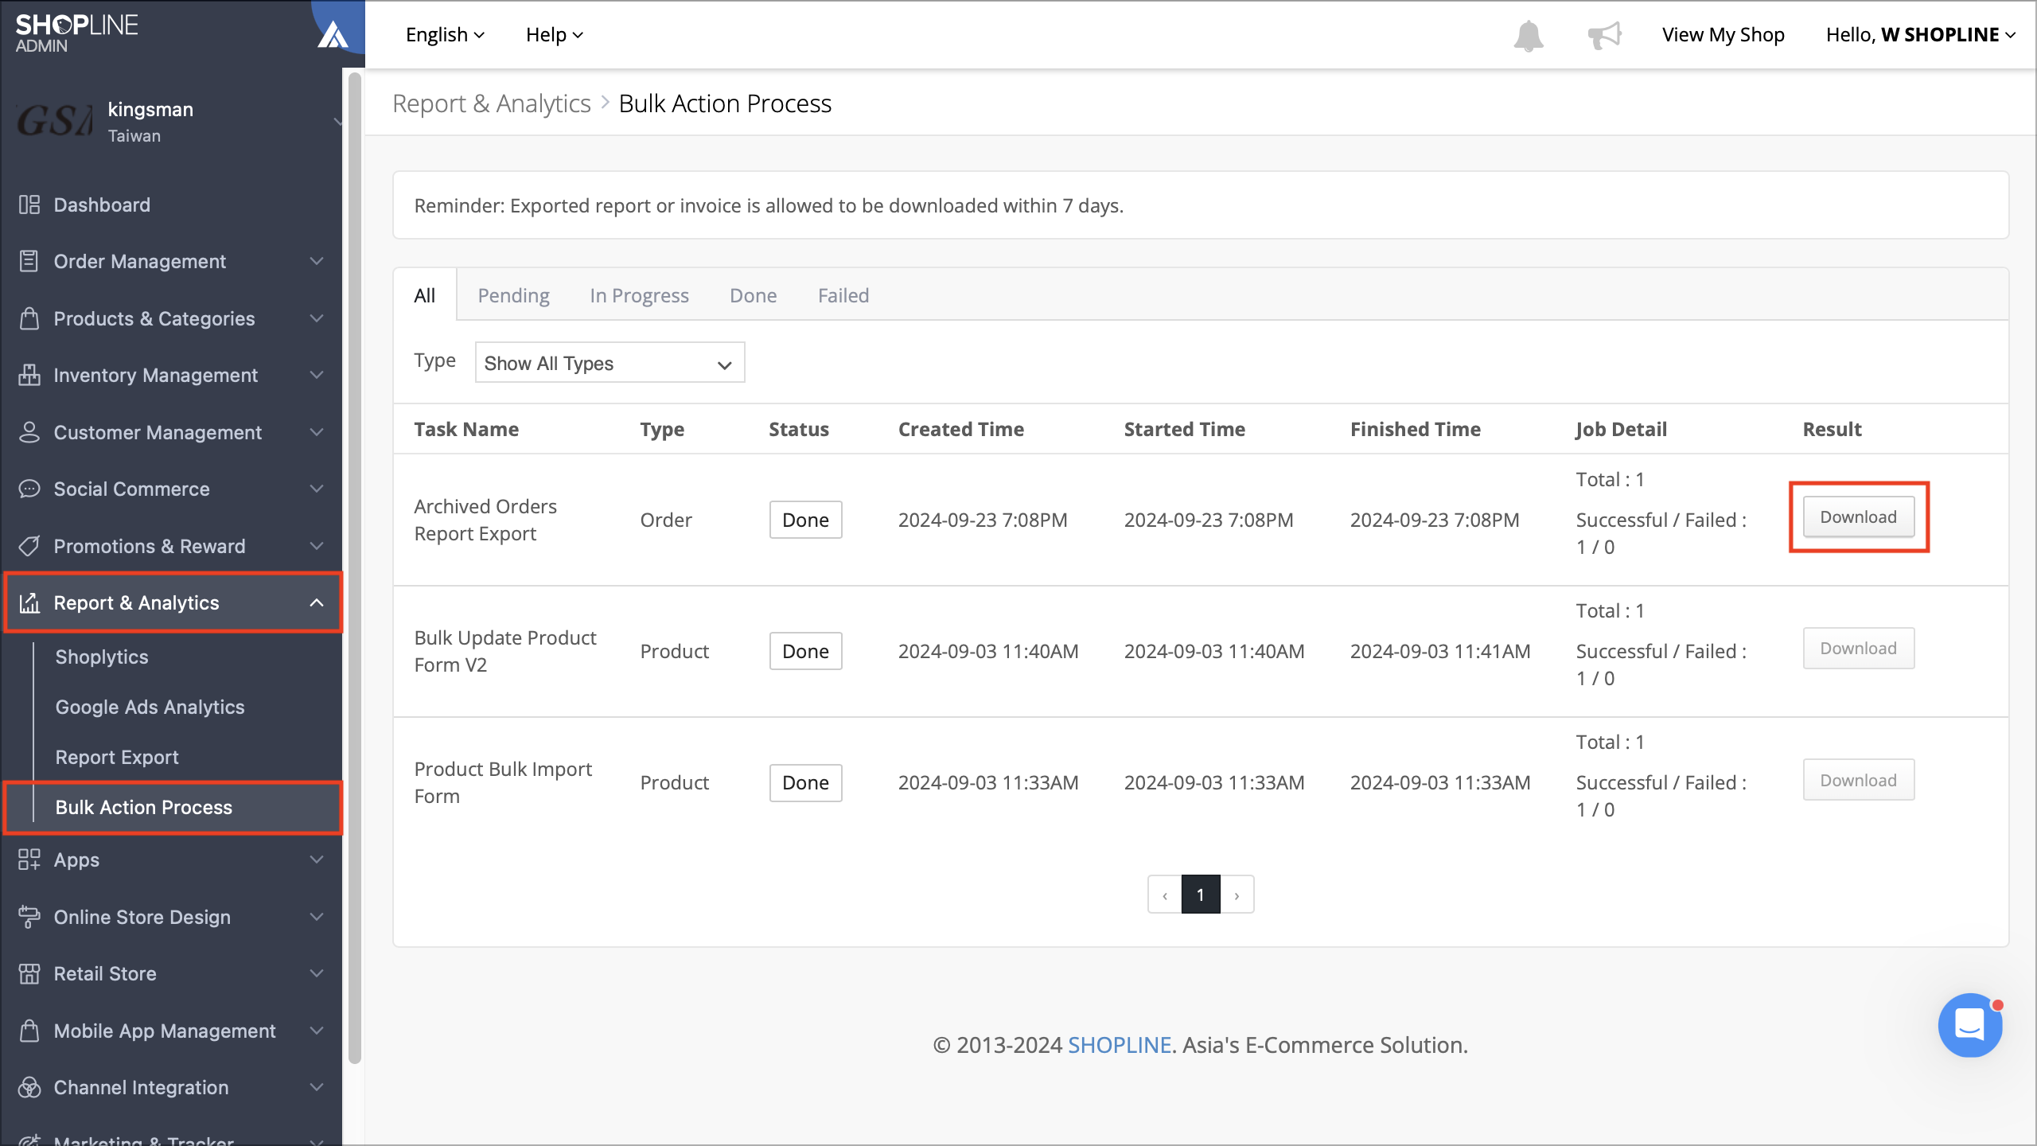The height and width of the screenshot is (1146, 2037).
Task: Click Done status of Product Bulk Import row
Action: click(805, 782)
